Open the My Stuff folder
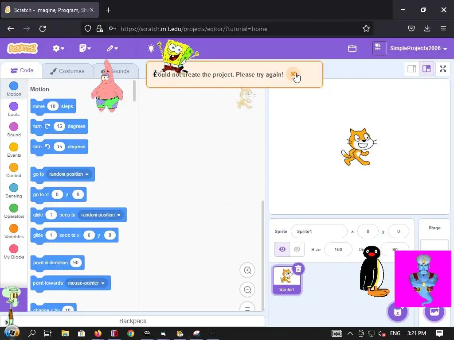Viewport: 454px width, 340px height. coord(352,48)
